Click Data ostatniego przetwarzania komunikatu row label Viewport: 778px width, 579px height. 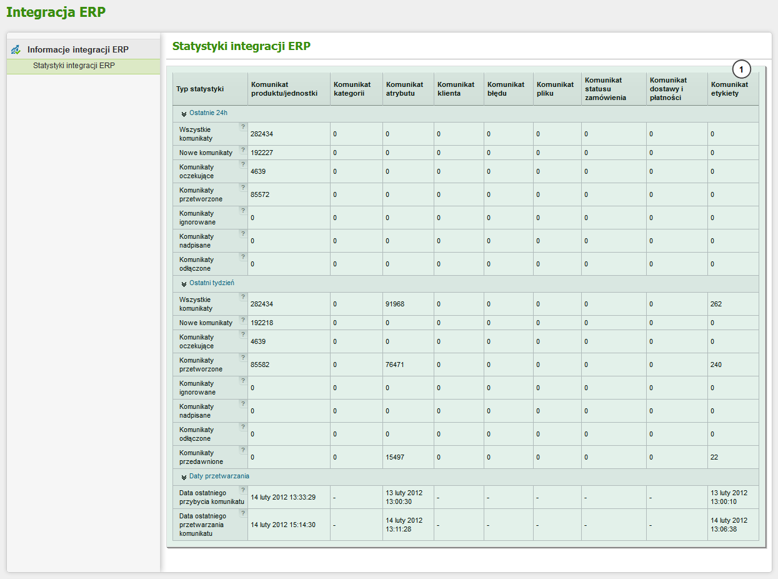[203, 525]
